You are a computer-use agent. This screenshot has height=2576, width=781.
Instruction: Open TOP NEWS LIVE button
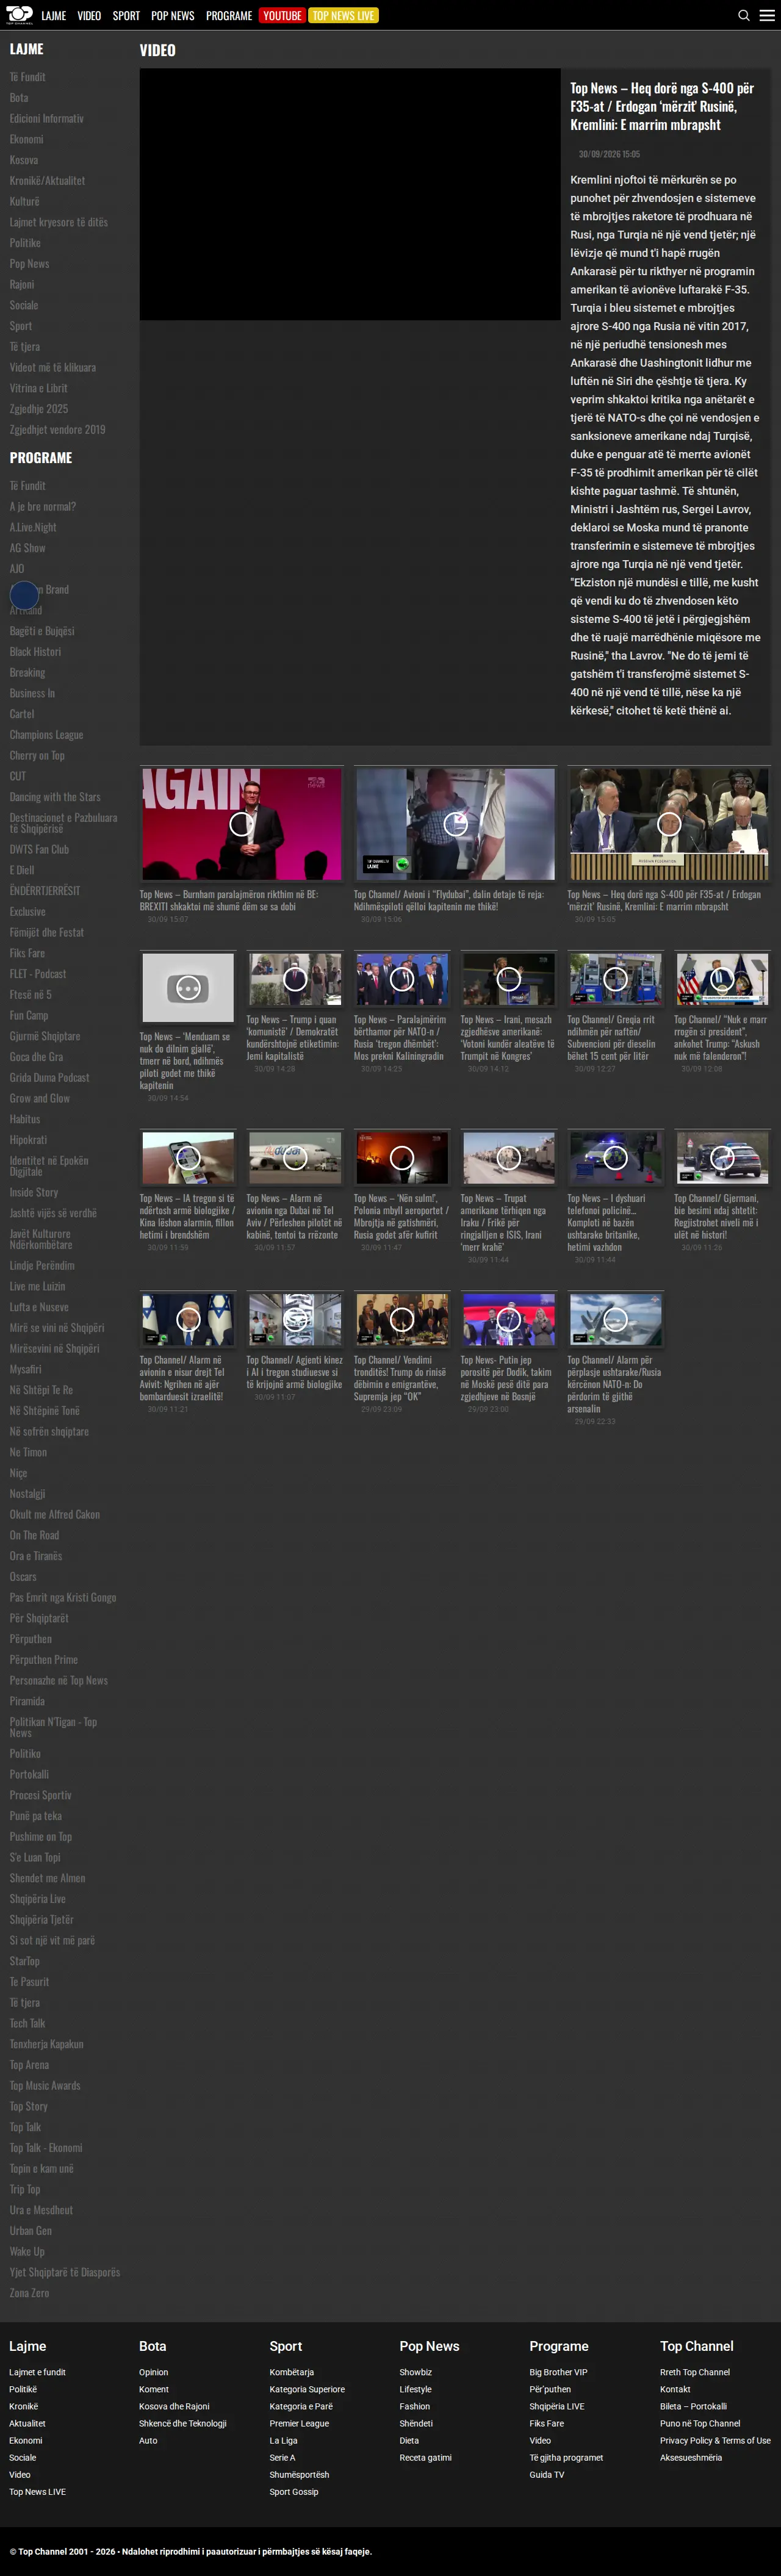[343, 15]
